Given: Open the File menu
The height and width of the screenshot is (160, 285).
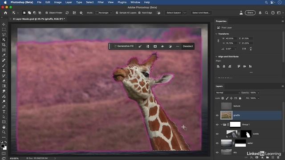Looking at the screenshot, I should pos(39,2).
